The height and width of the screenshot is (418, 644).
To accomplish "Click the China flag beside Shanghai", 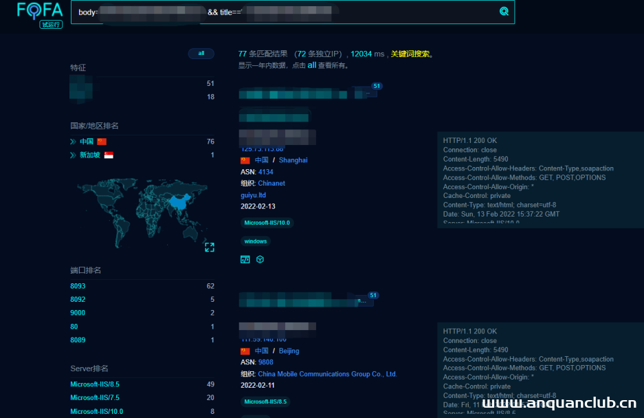I will click(x=245, y=160).
